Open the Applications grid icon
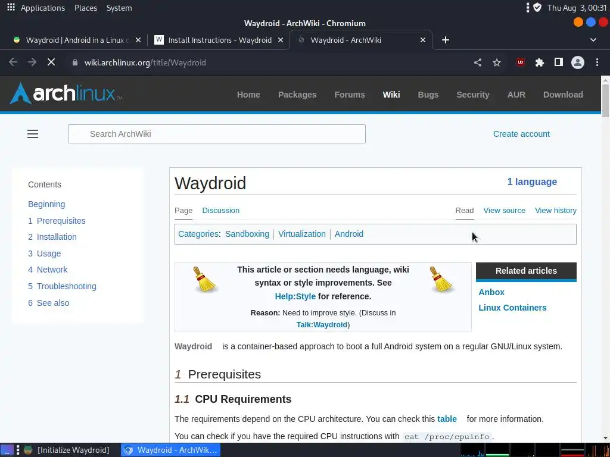This screenshot has width=610, height=457. 11,7
